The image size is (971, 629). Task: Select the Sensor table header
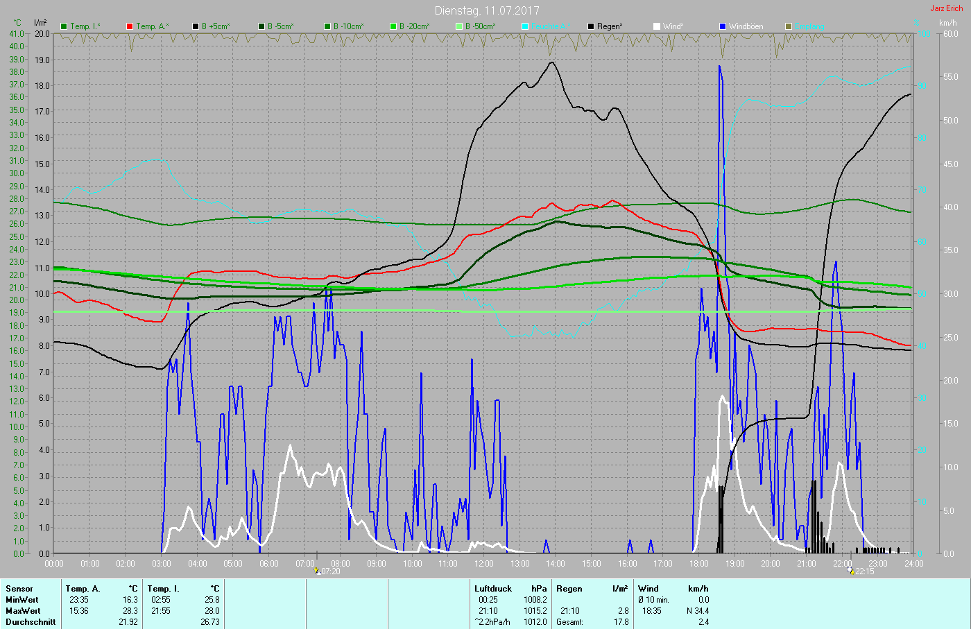click(x=19, y=589)
